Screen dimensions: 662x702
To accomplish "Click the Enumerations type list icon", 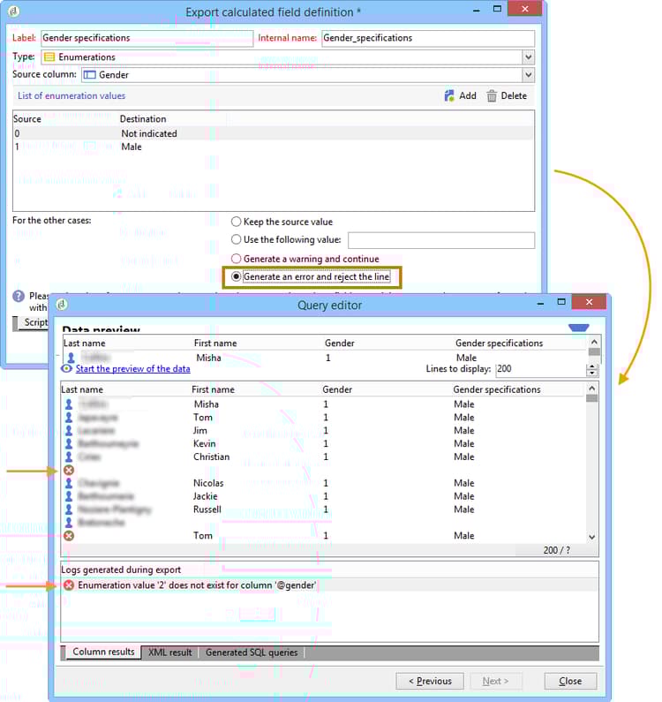I will tap(49, 57).
